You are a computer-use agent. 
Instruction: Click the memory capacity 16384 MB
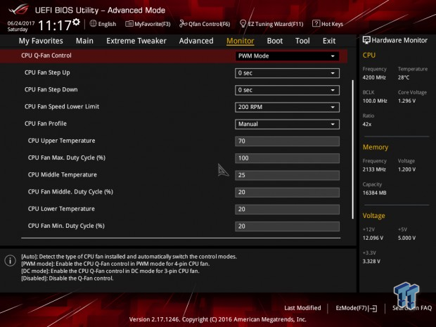click(x=374, y=193)
